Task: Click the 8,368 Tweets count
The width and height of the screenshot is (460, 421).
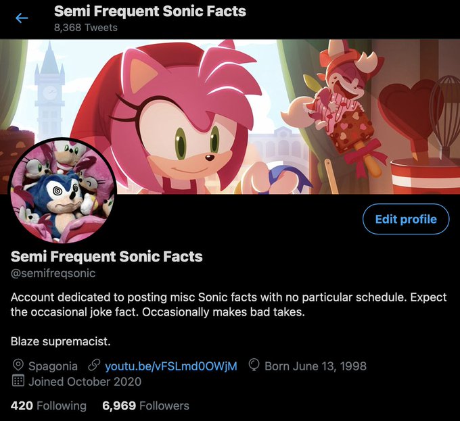Action: 86,28
